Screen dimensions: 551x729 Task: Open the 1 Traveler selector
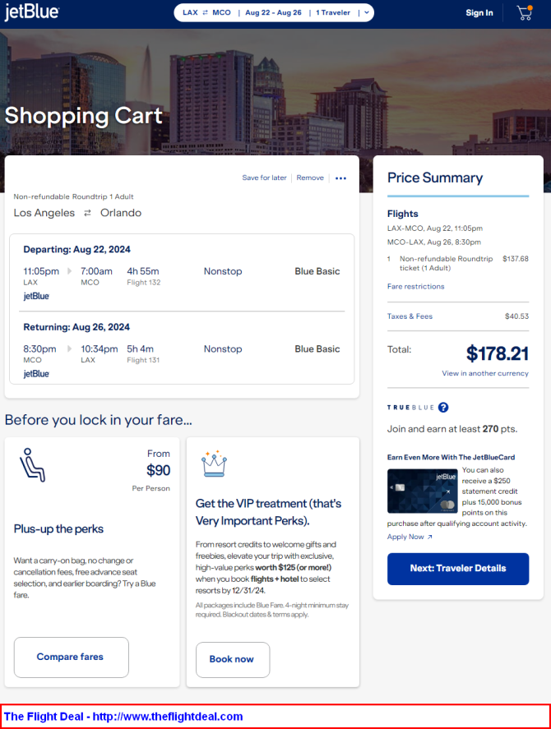[x=332, y=12]
